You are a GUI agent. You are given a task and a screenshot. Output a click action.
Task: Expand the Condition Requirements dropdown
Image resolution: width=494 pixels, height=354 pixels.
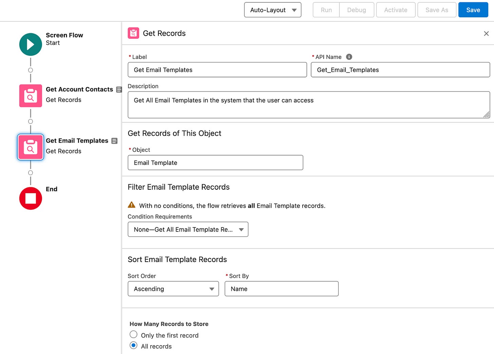[x=188, y=229]
